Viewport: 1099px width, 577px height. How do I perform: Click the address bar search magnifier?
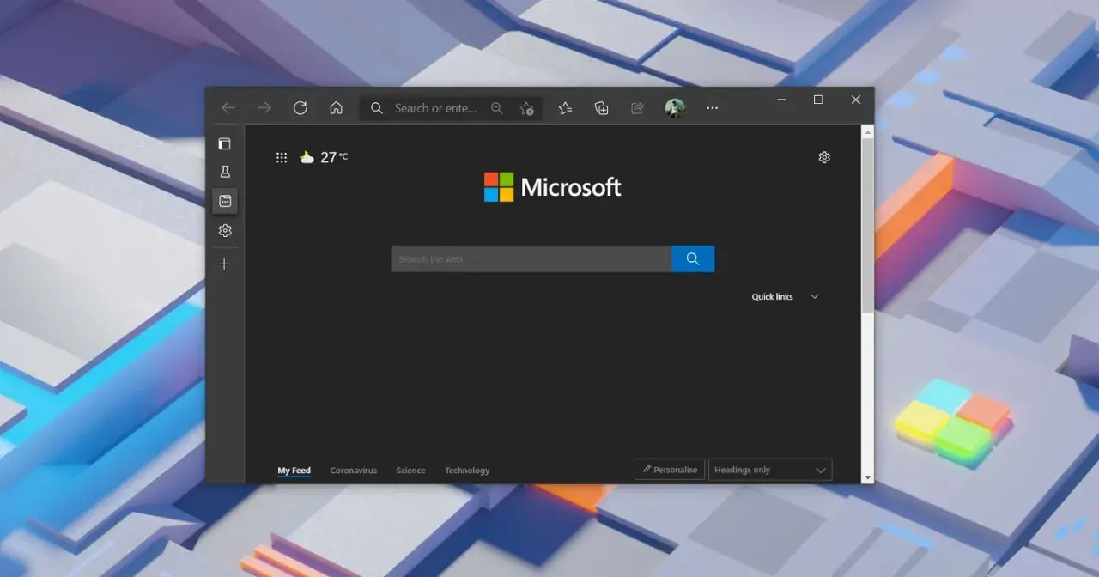click(376, 108)
